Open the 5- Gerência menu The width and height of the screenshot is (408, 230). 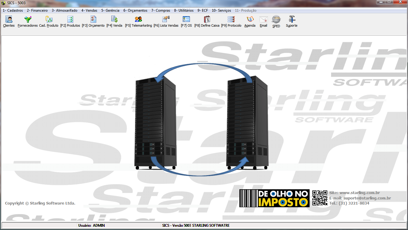[110, 10]
